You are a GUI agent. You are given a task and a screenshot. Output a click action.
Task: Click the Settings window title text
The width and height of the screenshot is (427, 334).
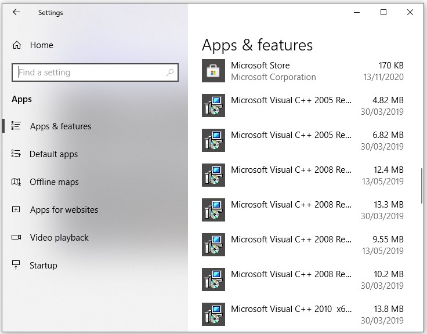50,13
